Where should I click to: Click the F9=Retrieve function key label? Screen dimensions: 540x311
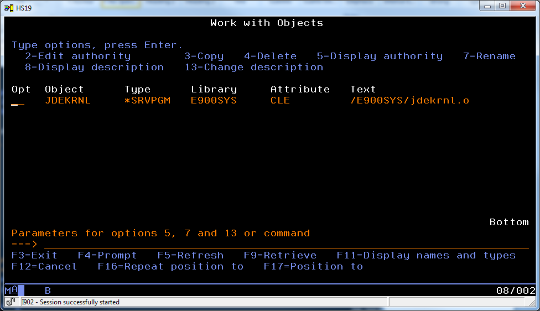(x=280, y=255)
